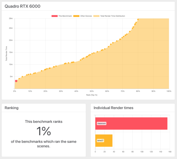Toggle the Other Devices legend label
The width and height of the screenshot is (177, 159).
[x=86, y=16]
